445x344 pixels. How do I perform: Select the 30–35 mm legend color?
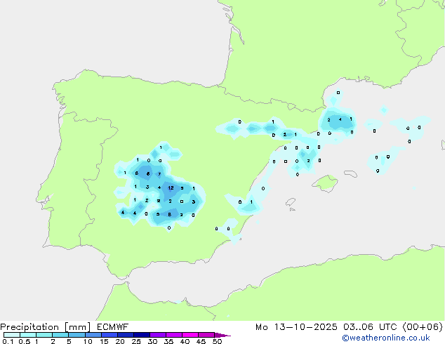(x=157, y=335)
